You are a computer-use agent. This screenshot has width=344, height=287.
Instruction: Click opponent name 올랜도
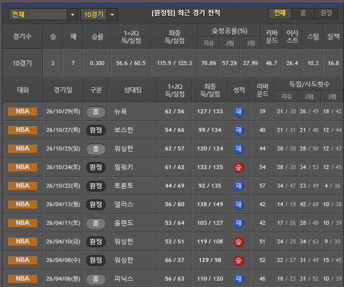tap(124, 223)
